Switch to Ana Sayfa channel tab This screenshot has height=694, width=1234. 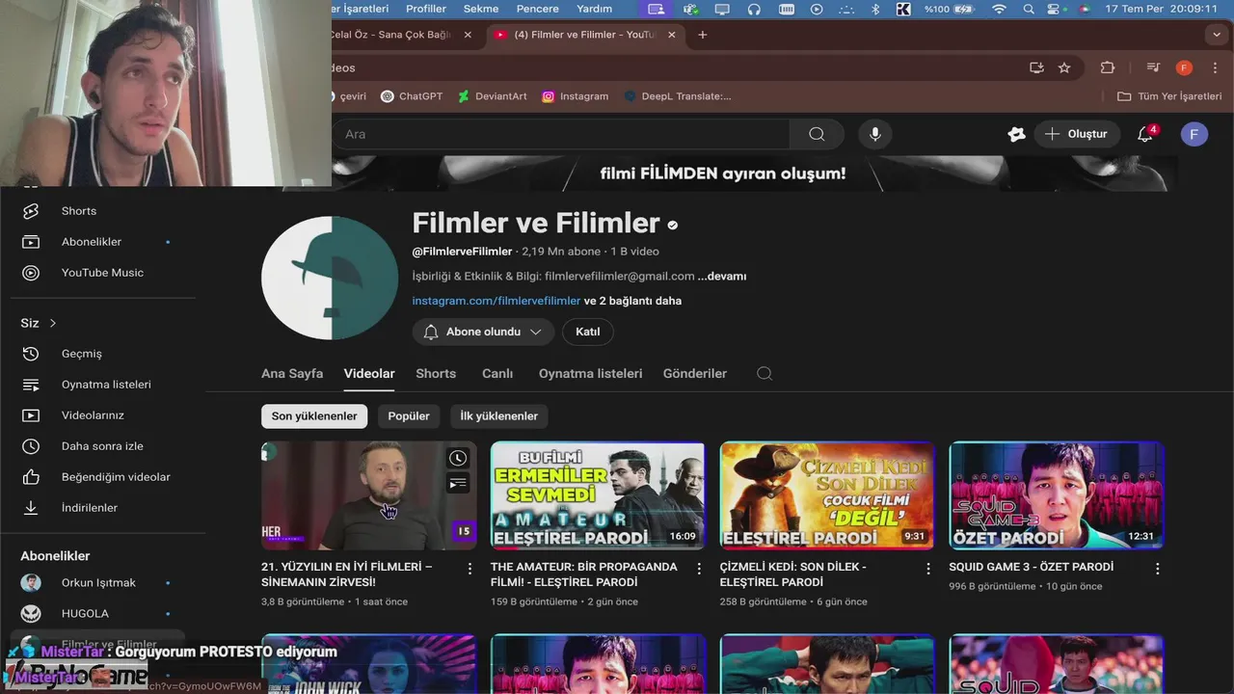[292, 374]
